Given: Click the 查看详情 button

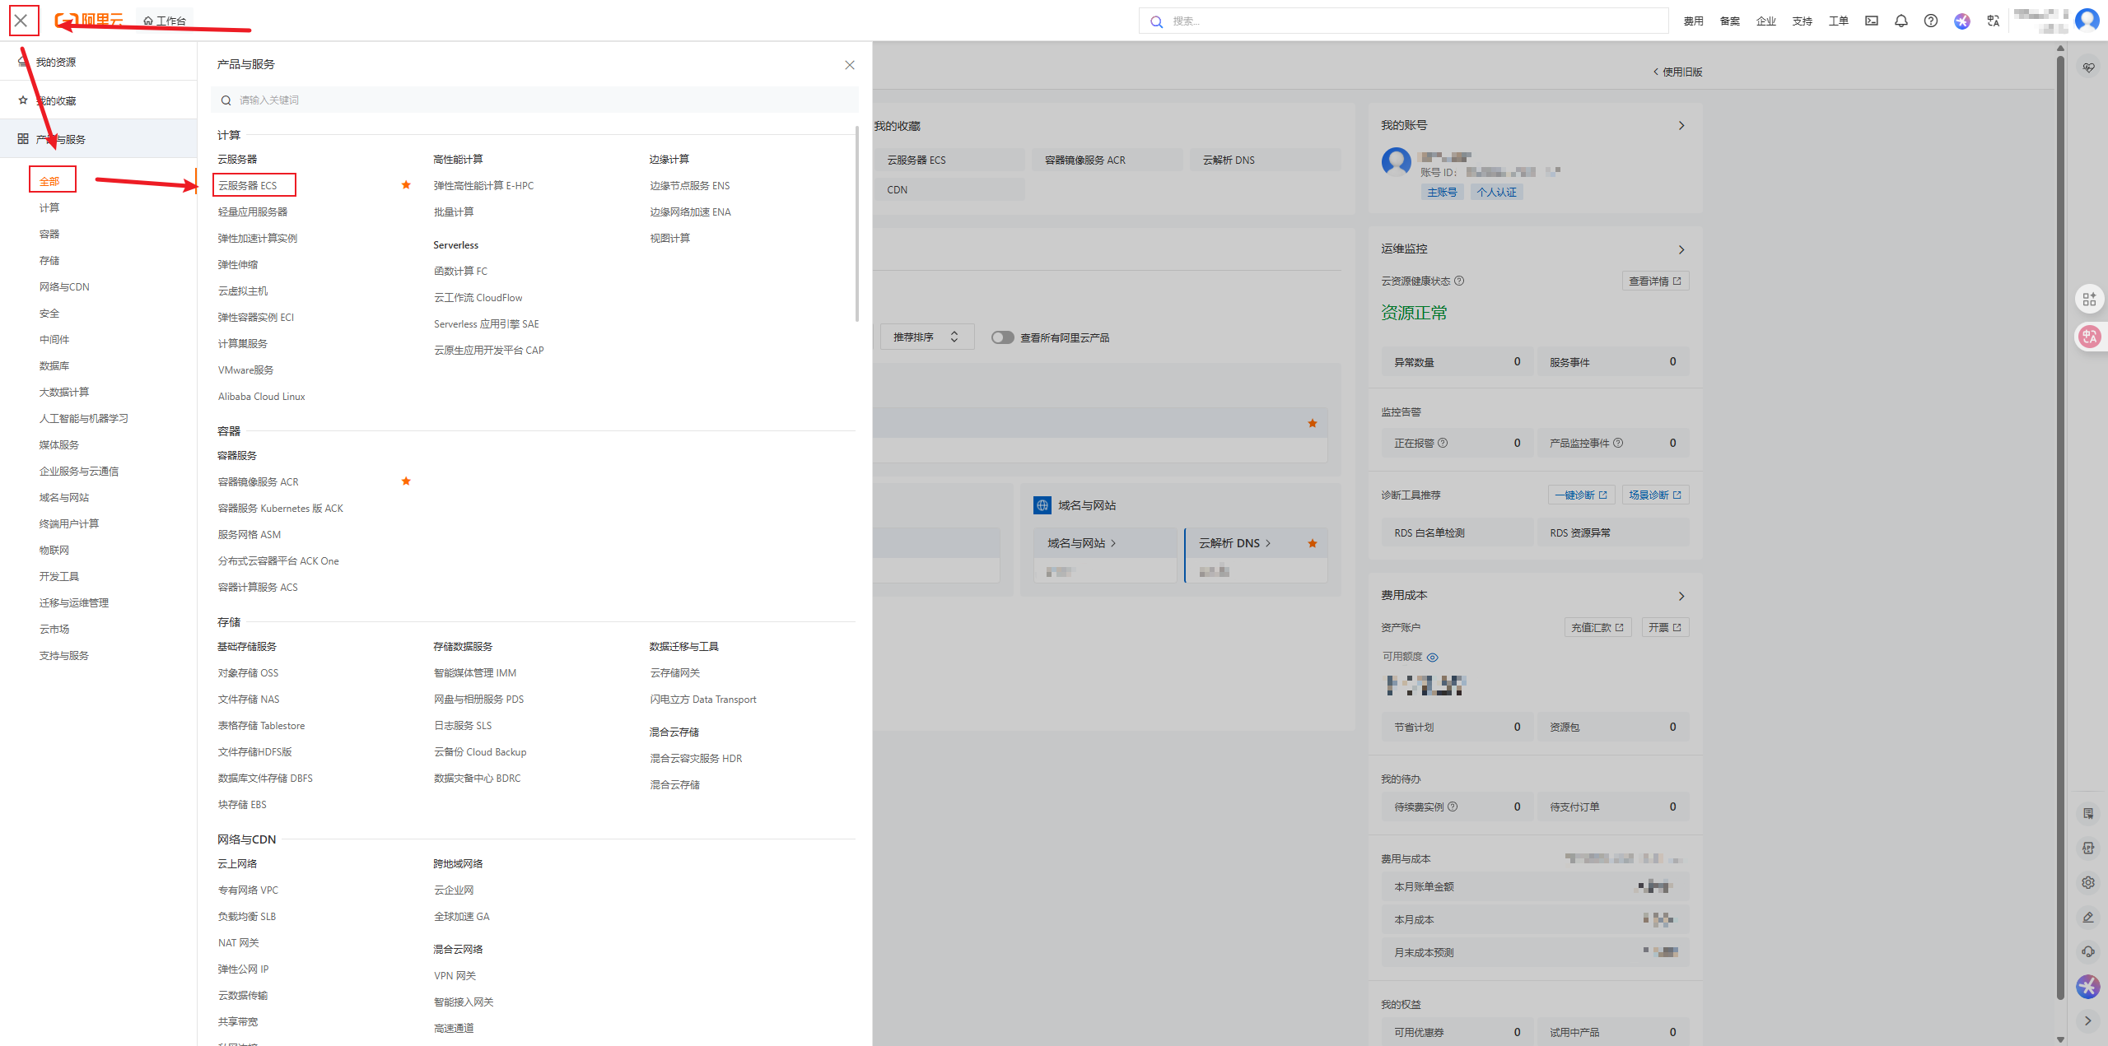Looking at the screenshot, I should pos(1654,281).
